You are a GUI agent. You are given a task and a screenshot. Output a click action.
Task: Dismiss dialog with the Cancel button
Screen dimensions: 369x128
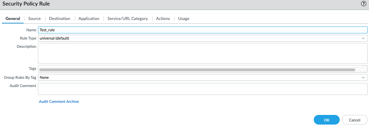coord(355,120)
